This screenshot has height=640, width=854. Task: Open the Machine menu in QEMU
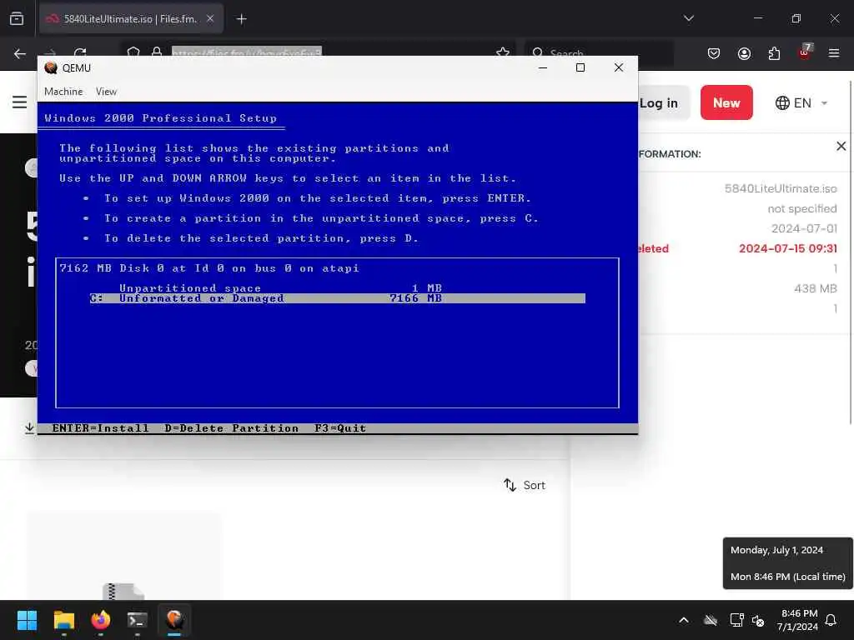point(63,92)
